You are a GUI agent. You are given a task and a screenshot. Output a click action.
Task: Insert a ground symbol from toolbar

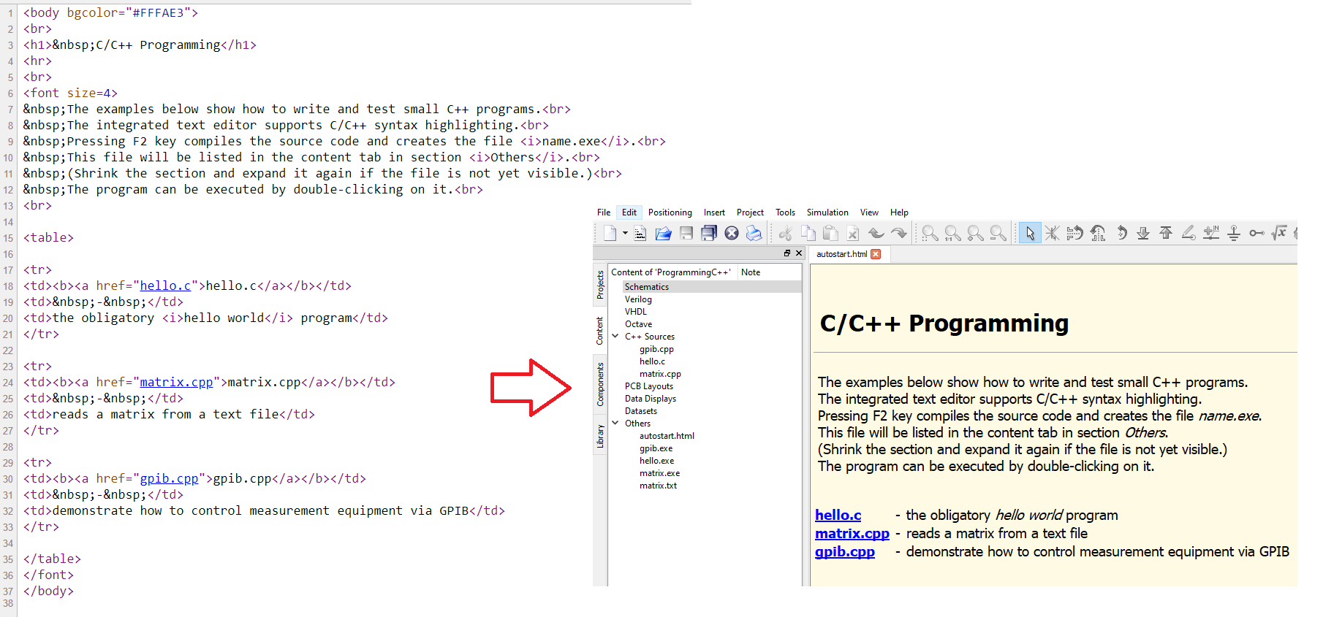(1234, 233)
